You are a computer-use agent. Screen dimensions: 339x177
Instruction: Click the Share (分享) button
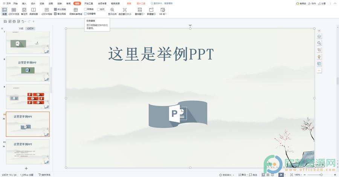322,3
